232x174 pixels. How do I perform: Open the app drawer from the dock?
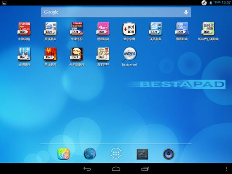(116, 154)
